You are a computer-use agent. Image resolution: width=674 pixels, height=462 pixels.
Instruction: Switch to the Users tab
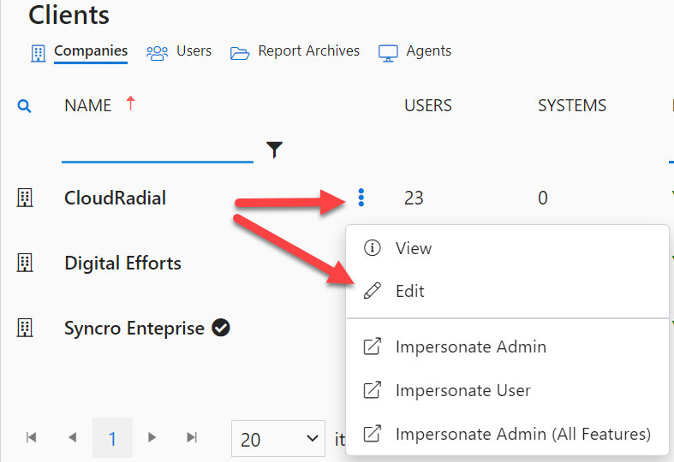click(194, 51)
